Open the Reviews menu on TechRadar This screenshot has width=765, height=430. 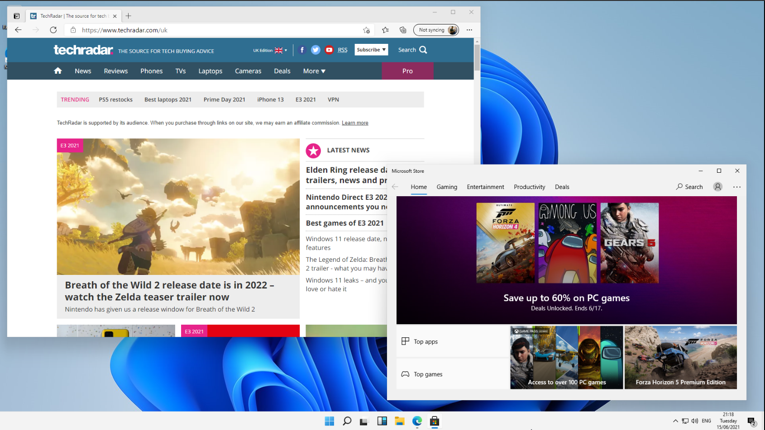(x=115, y=71)
